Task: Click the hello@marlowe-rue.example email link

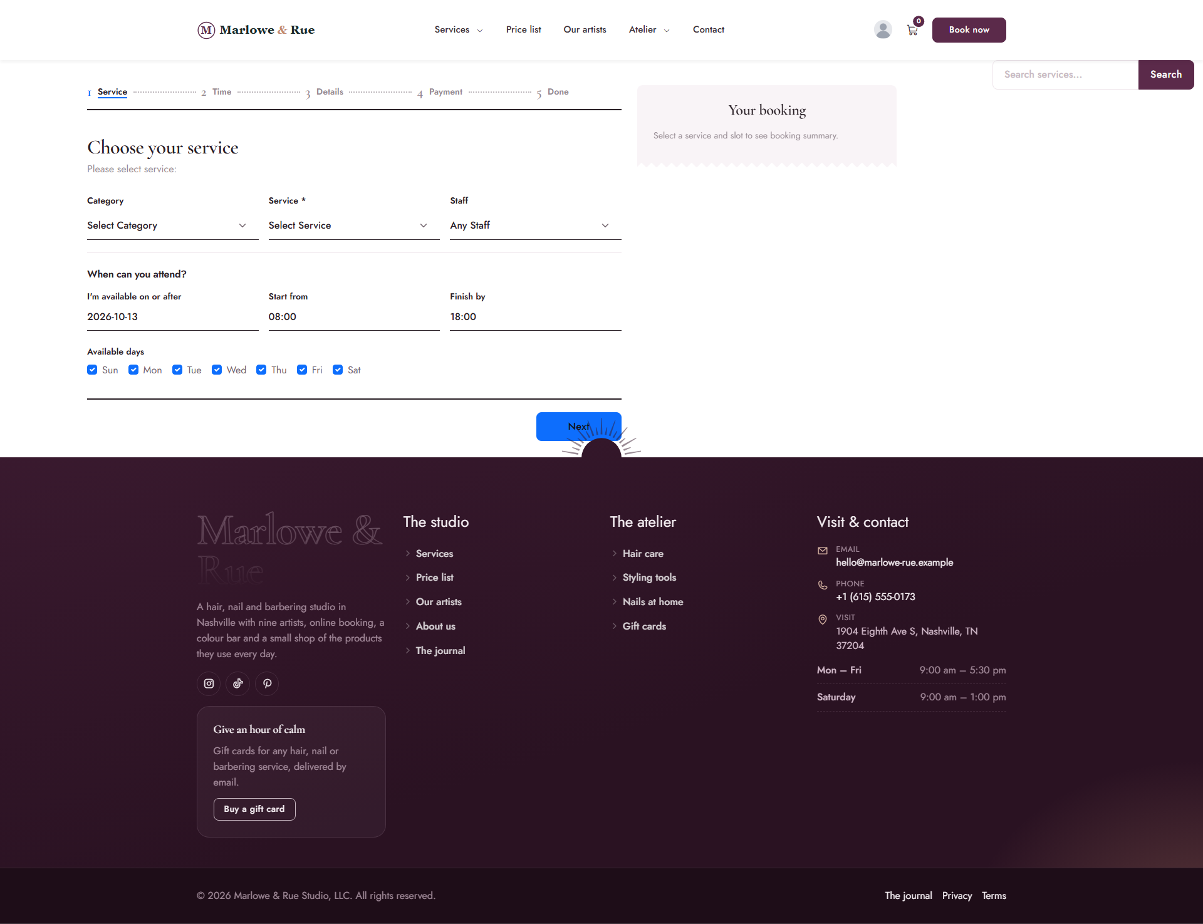Action: point(894,563)
